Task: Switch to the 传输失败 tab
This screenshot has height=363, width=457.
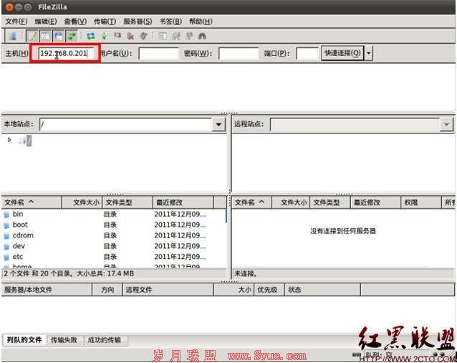Action: (64, 340)
